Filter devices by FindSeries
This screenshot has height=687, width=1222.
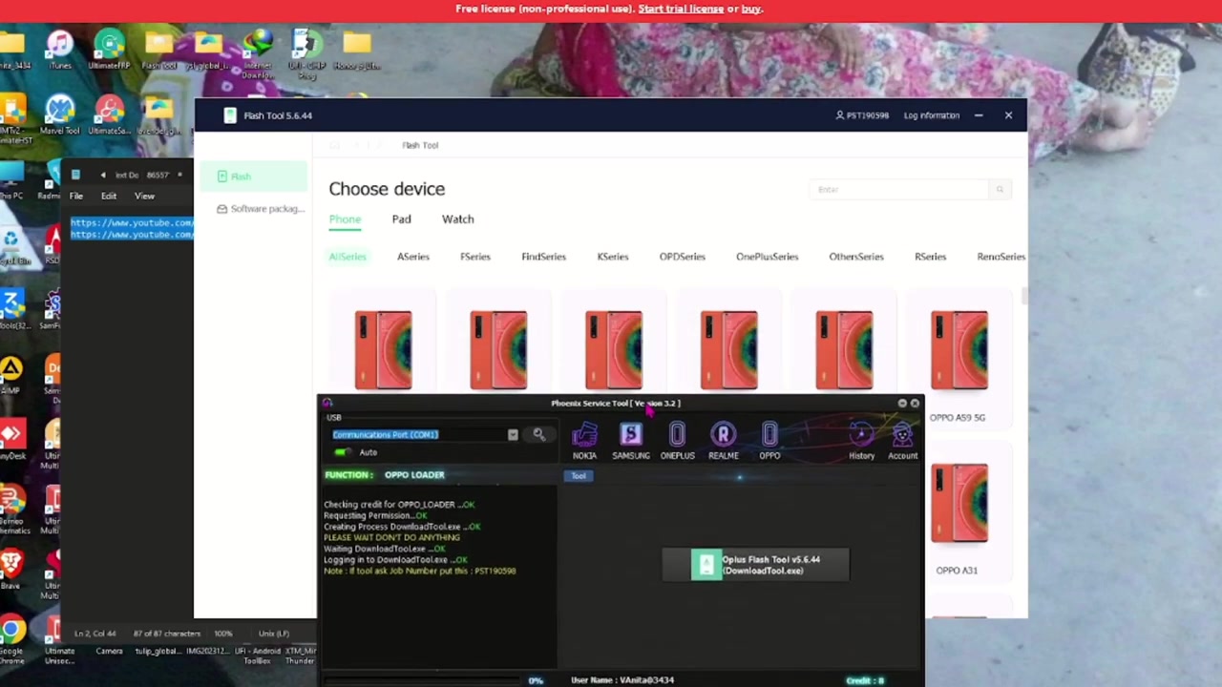click(543, 257)
